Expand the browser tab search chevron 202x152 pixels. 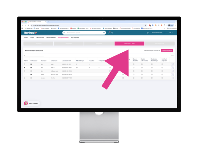[x=176, y=22]
